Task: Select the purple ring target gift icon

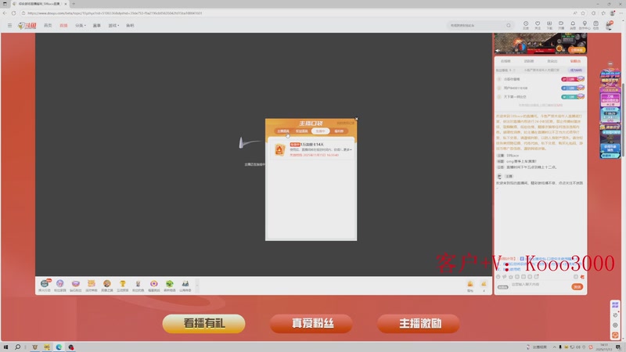Action: [153, 284]
